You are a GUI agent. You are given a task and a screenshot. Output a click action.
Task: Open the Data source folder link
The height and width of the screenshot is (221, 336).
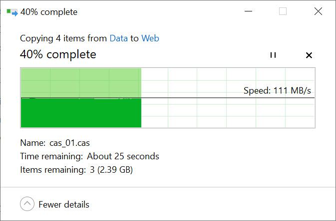[119, 38]
